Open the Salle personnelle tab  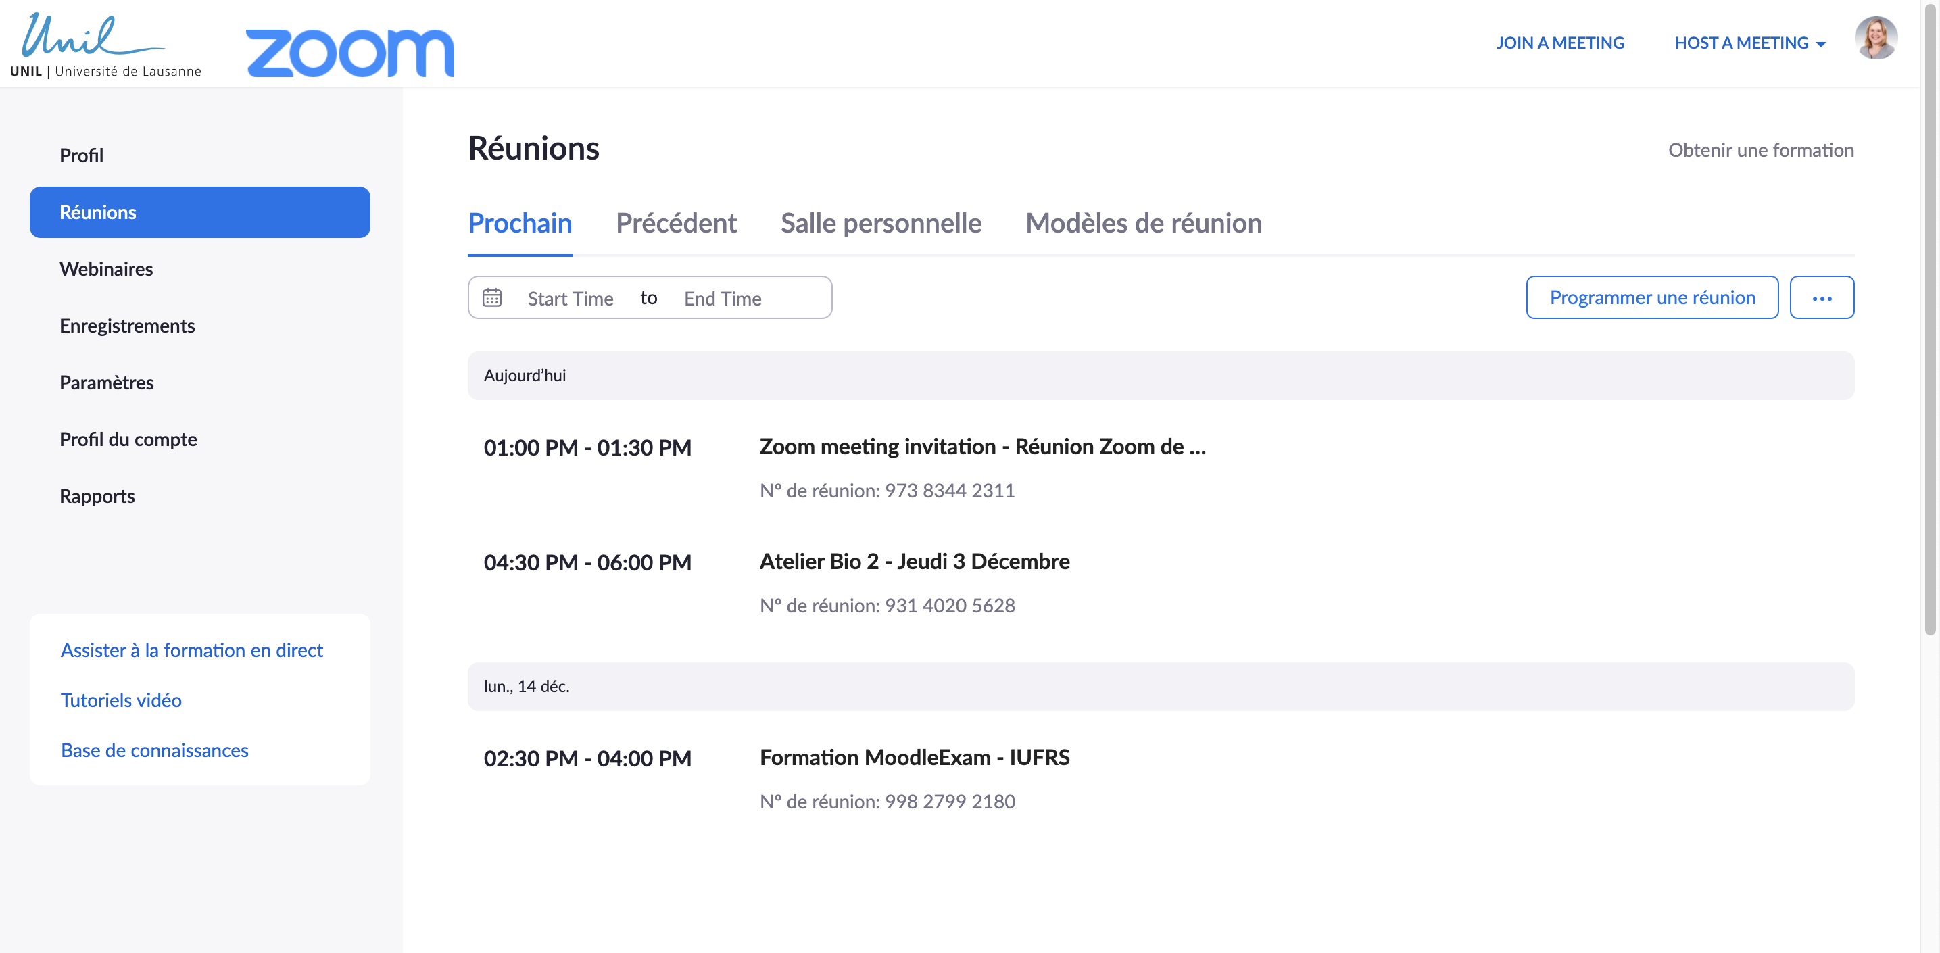click(880, 224)
